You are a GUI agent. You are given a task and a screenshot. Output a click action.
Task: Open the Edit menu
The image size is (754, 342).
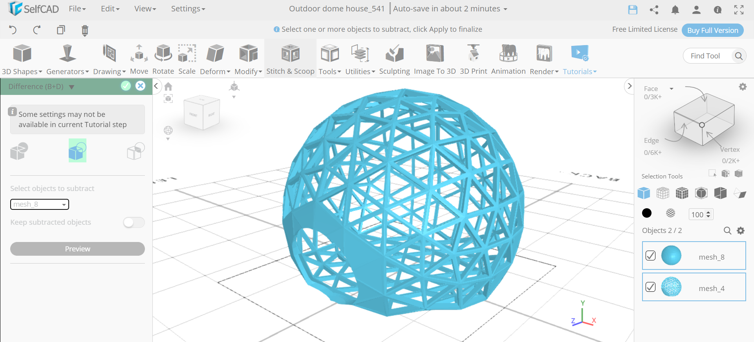tap(110, 9)
